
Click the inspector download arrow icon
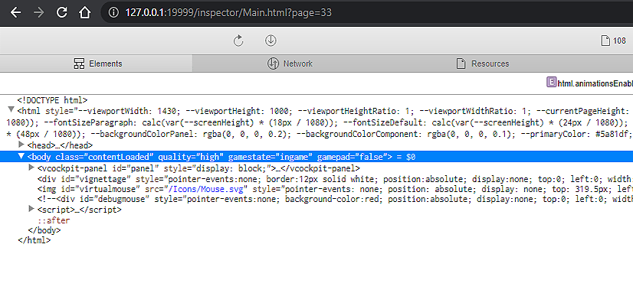click(271, 41)
